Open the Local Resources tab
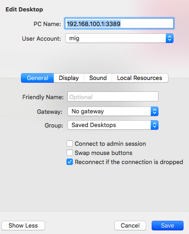The width and height of the screenshot is (189, 234). (x=140, y=78)
